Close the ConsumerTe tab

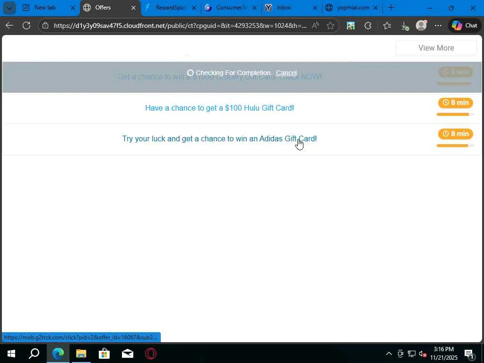coord(254,8)
